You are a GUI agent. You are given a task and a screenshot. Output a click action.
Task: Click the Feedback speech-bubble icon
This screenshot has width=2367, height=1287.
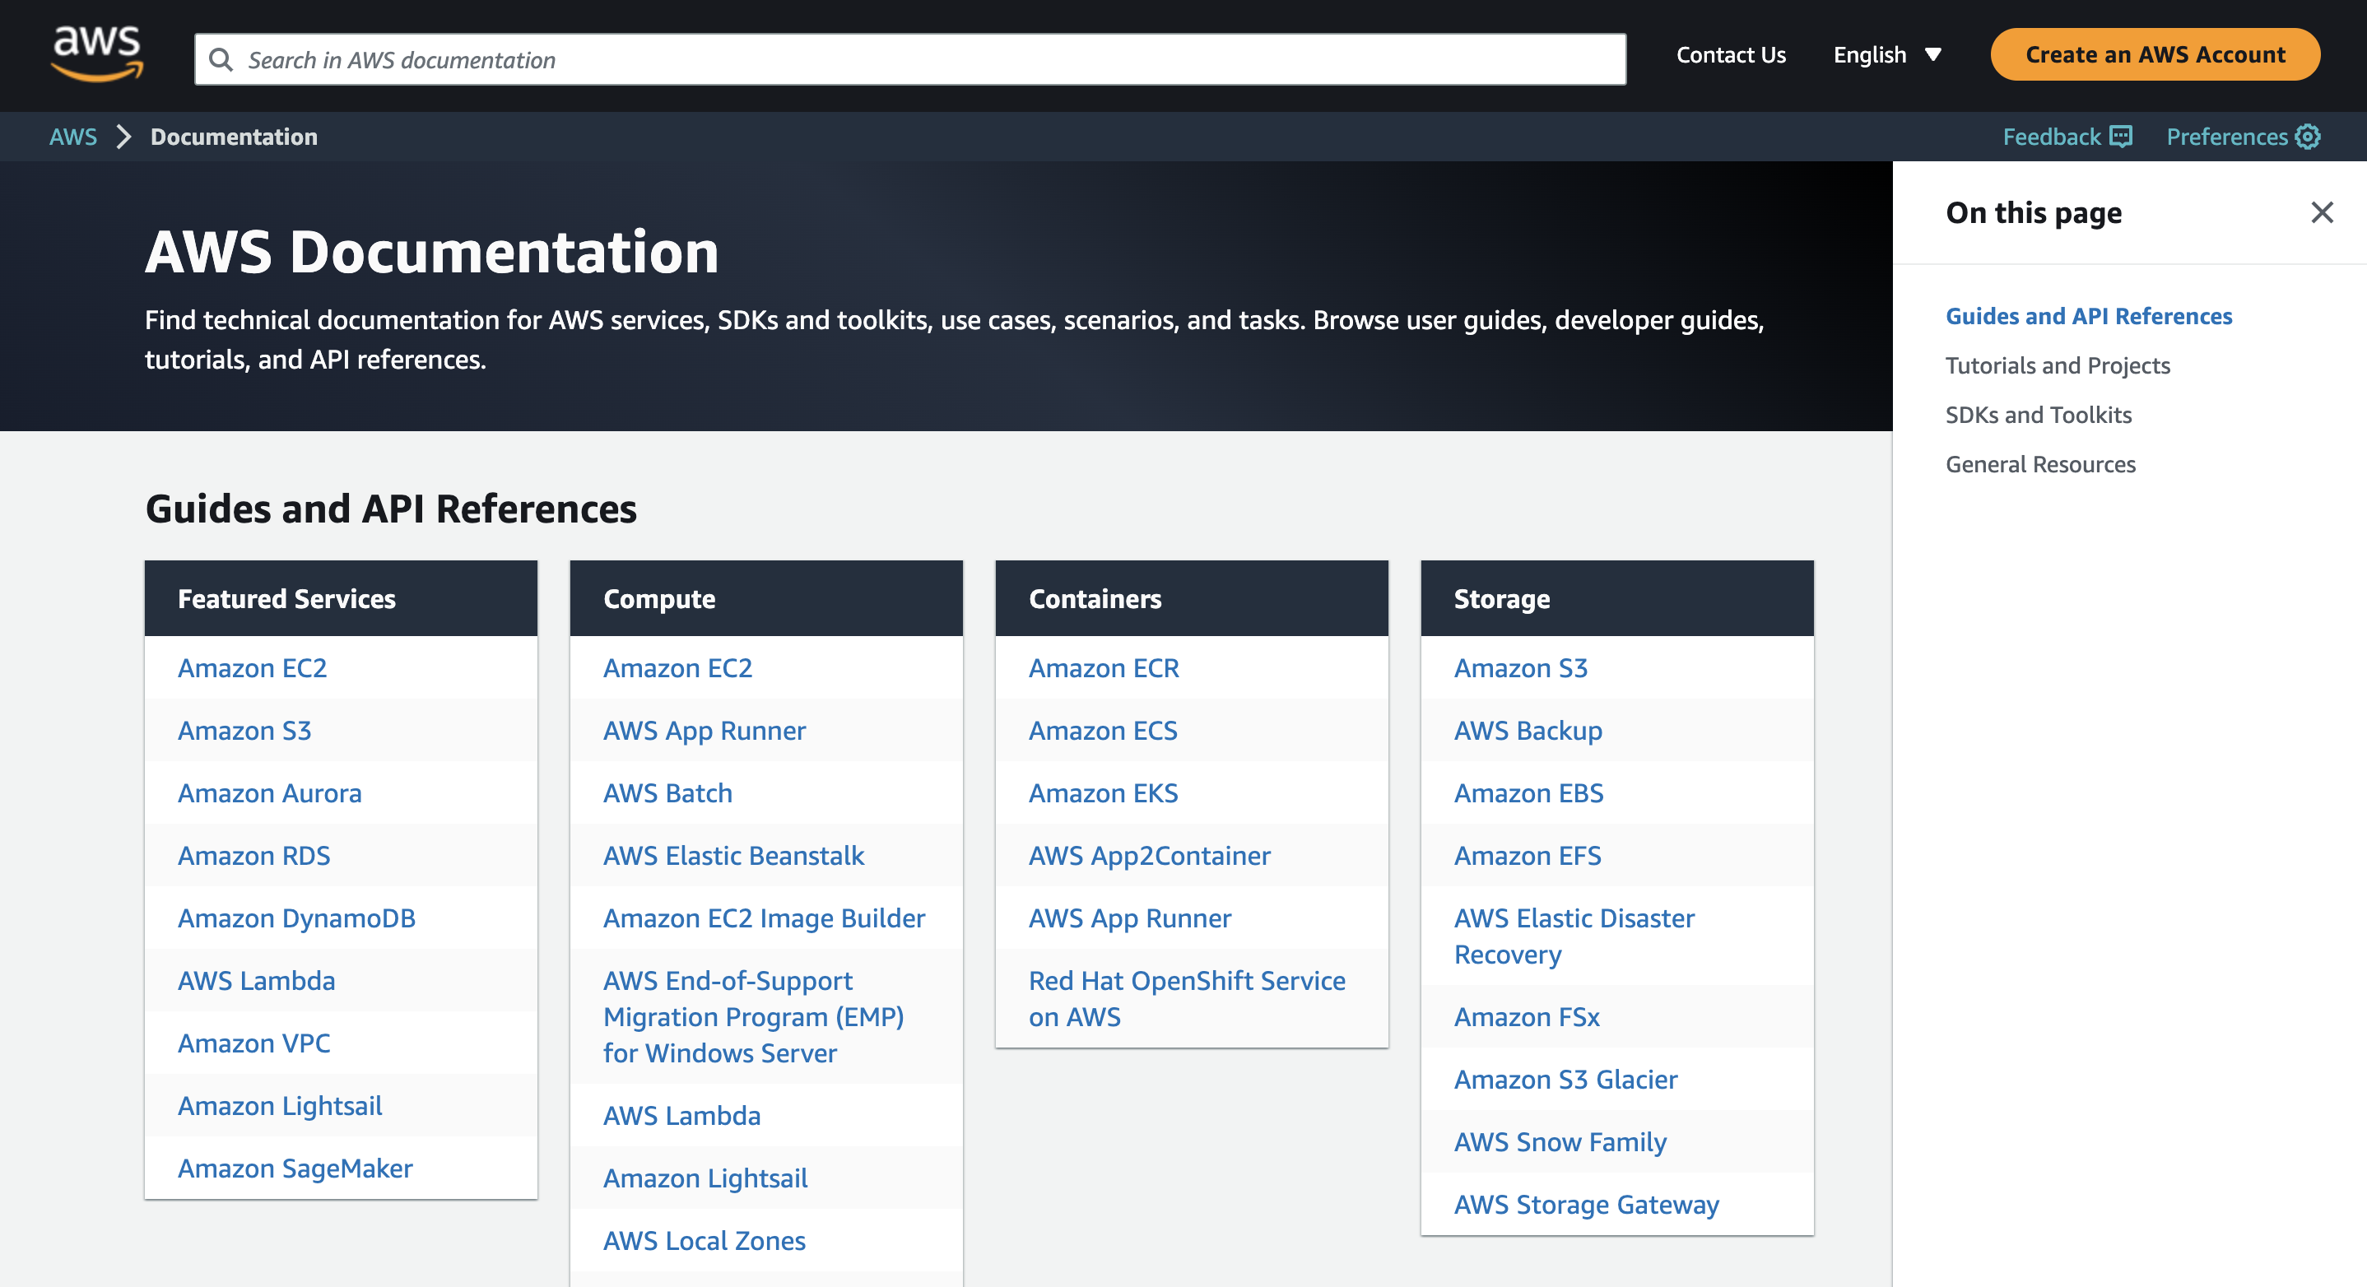click(2121, 137)
